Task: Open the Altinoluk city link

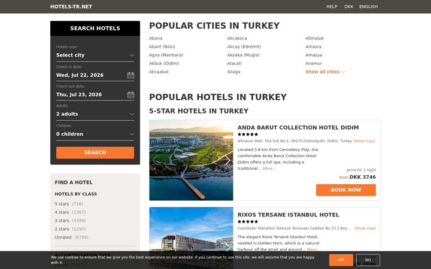Action: [x=314, y=38]
